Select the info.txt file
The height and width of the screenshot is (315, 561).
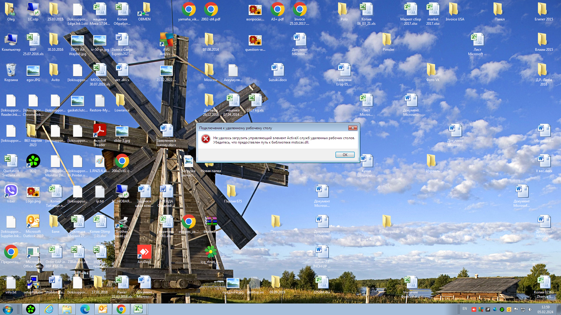point(11,285)
